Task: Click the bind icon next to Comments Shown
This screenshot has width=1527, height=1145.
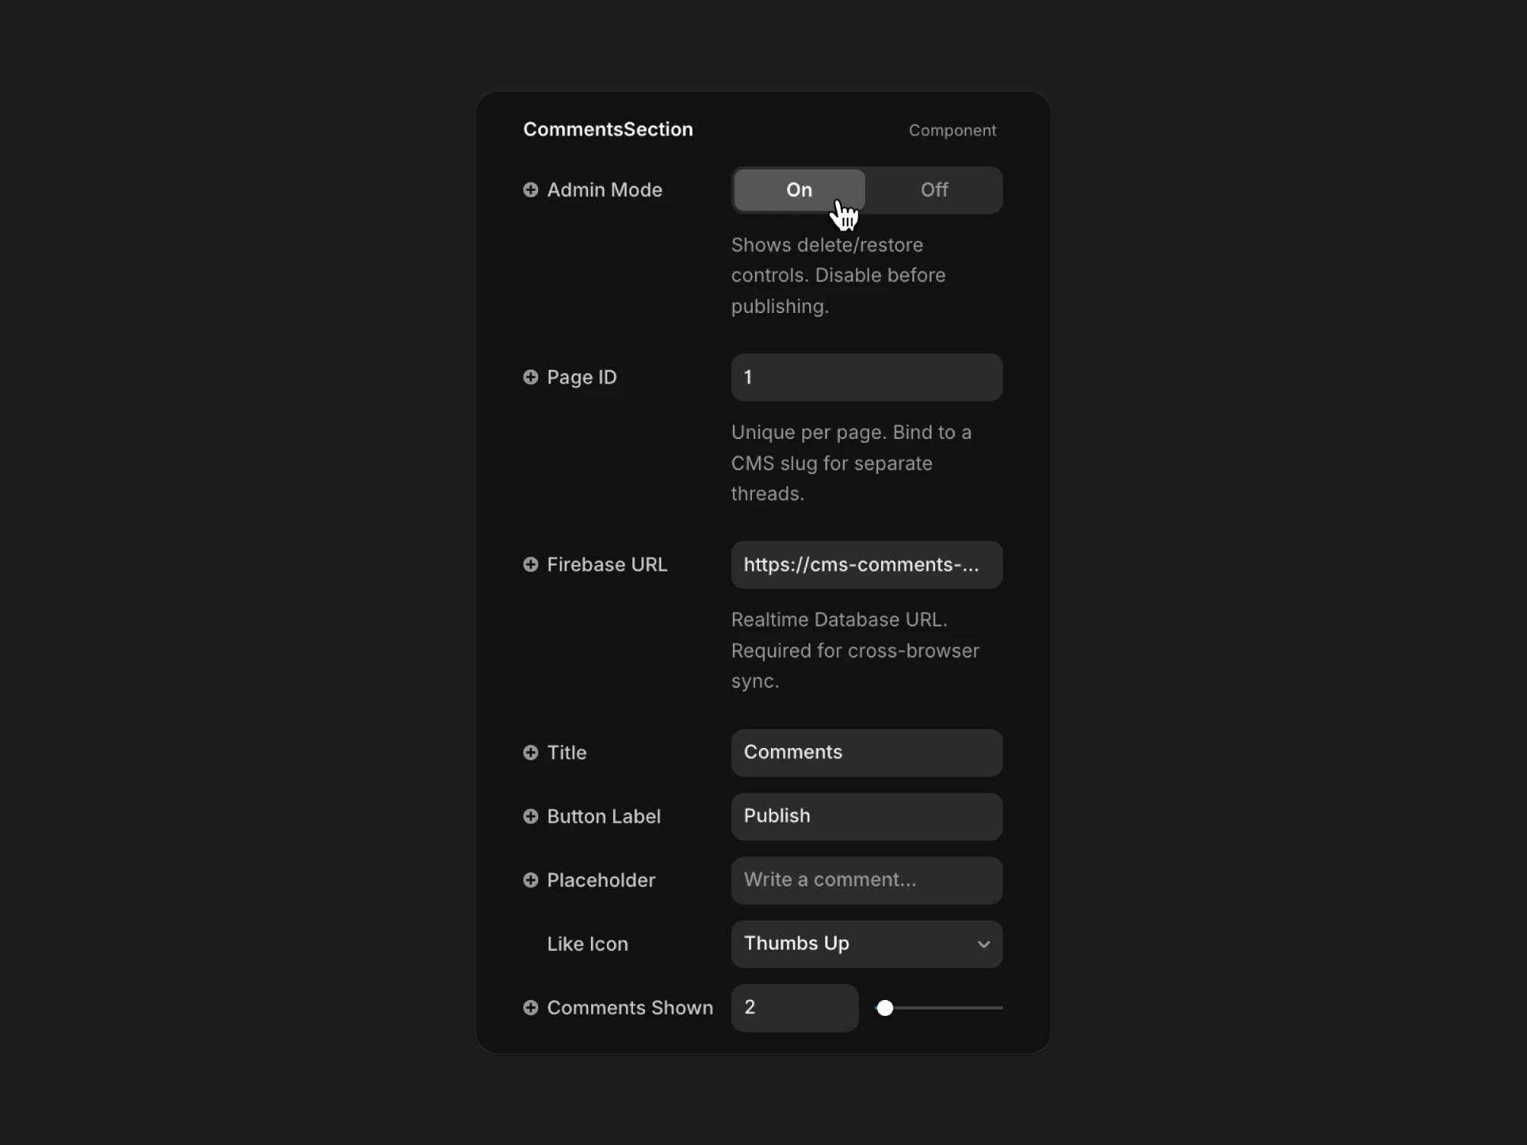Action: 531,1008
